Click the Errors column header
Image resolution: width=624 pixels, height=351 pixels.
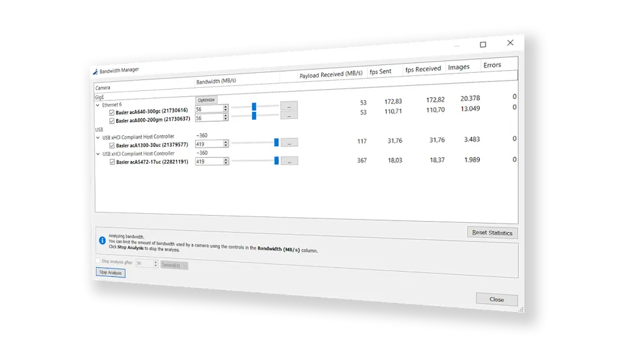pos(492,65)
